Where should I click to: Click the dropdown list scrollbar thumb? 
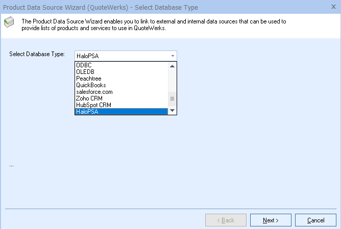173,99
